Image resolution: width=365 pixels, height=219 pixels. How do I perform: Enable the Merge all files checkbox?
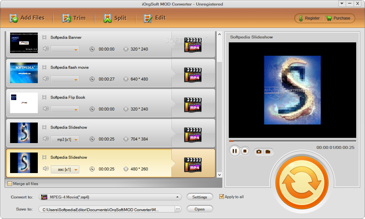pyautogui.click(x=10, y=183)
